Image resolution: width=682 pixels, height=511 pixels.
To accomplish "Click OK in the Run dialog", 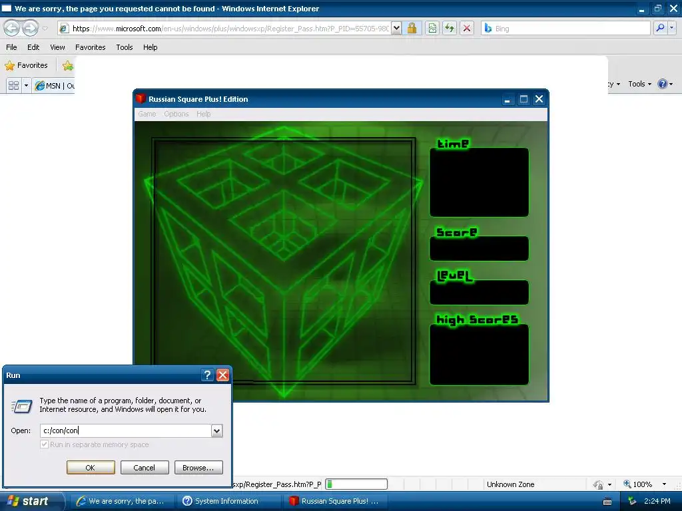I will pos(91,468).
